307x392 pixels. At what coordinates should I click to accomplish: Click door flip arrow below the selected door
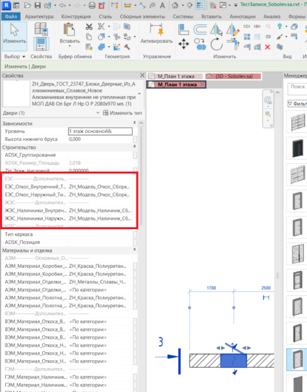(x=235, y=372)
